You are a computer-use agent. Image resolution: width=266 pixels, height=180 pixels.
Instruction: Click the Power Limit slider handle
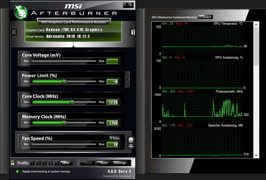pyautogui.click(x=64, y=81)
